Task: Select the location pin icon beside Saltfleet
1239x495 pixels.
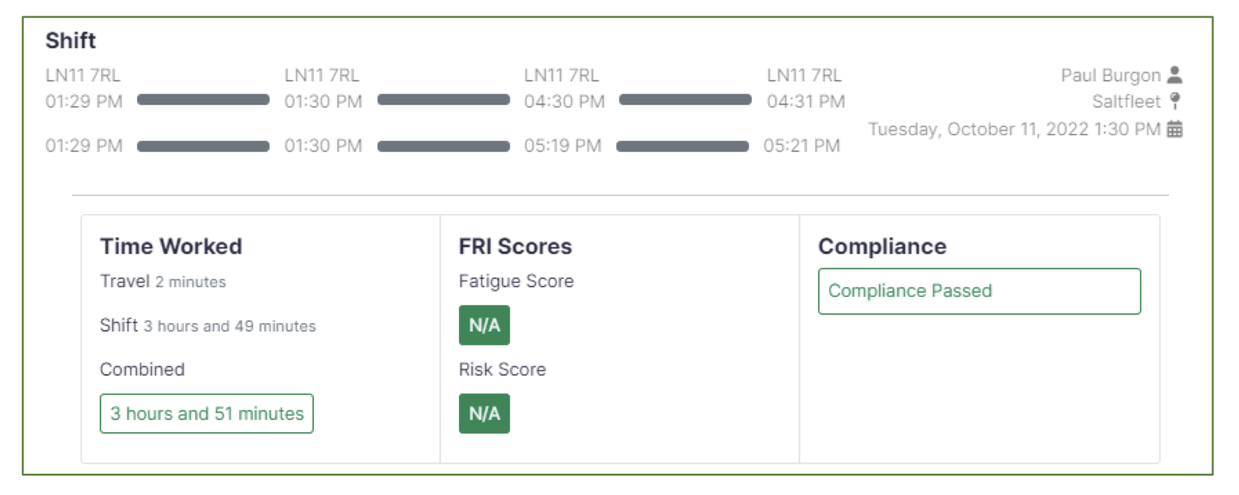Action: (1175, 101)
